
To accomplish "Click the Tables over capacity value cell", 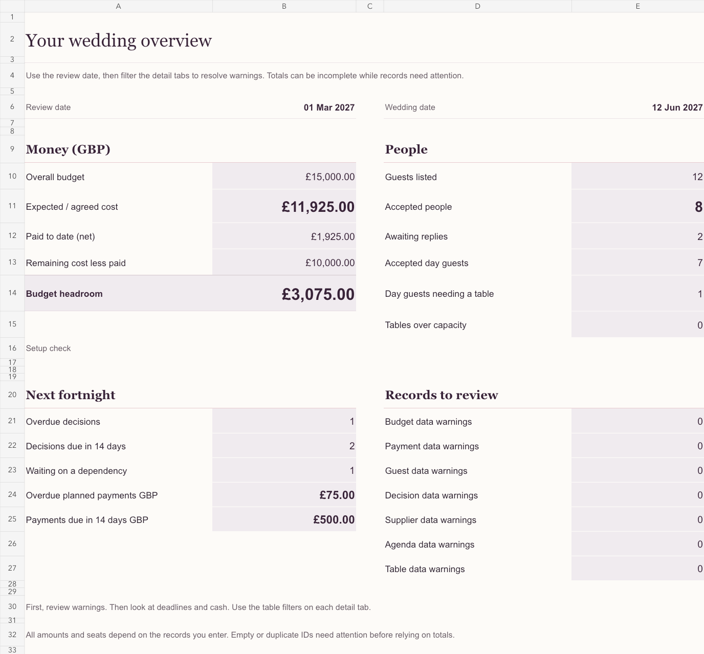I will [x=637, y=324].
